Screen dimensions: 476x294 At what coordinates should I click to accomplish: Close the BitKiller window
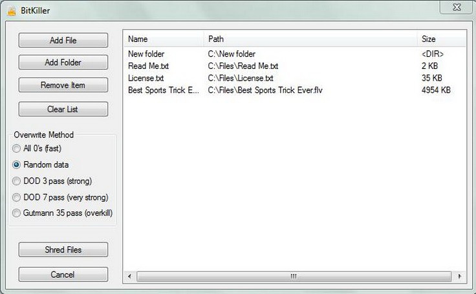[x=457, y=7]
